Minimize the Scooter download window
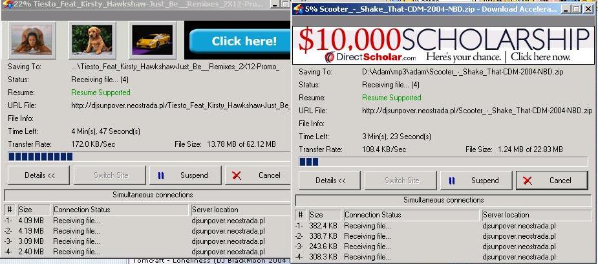598x264 pixels. [567, 9]
